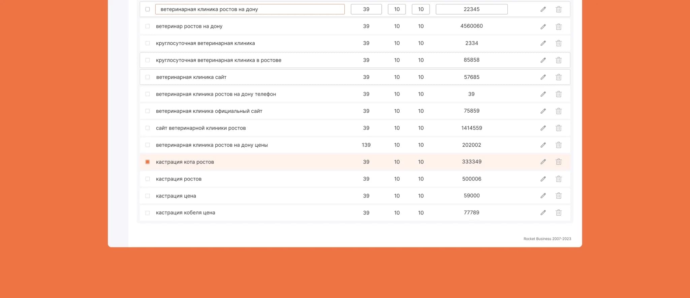Uncheck the 'кастрация кота ростов' checkbox
Image resolution: width=690 pixels, height=298 pixels.
(148, 162)
